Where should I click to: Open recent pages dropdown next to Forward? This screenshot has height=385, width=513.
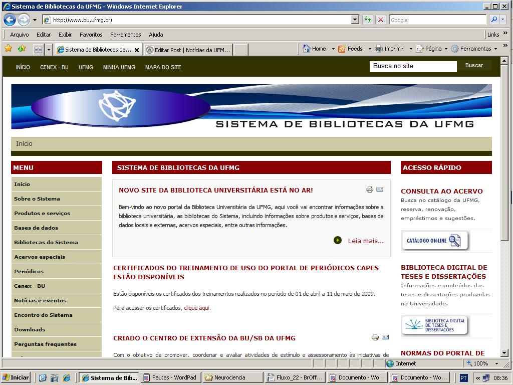(x=35, y=20)
